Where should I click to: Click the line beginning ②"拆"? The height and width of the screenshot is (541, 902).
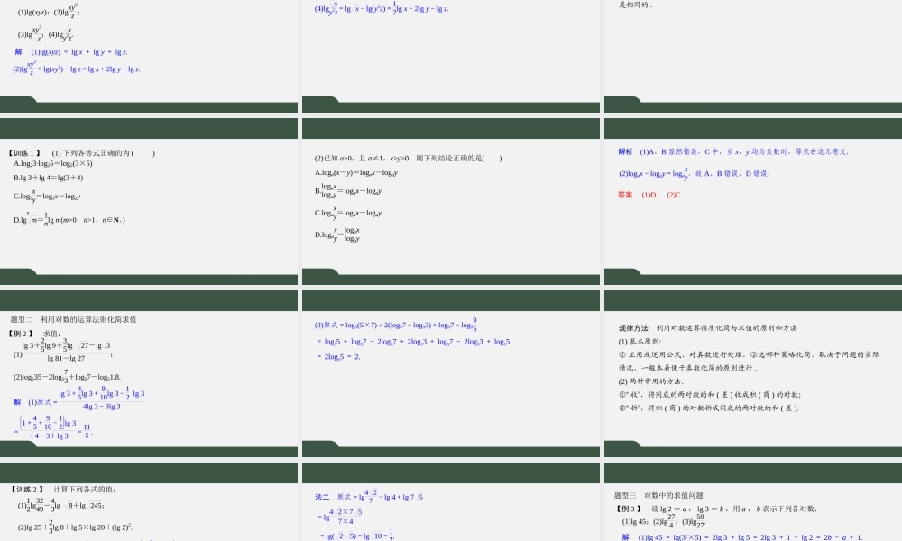click(709, 408)
